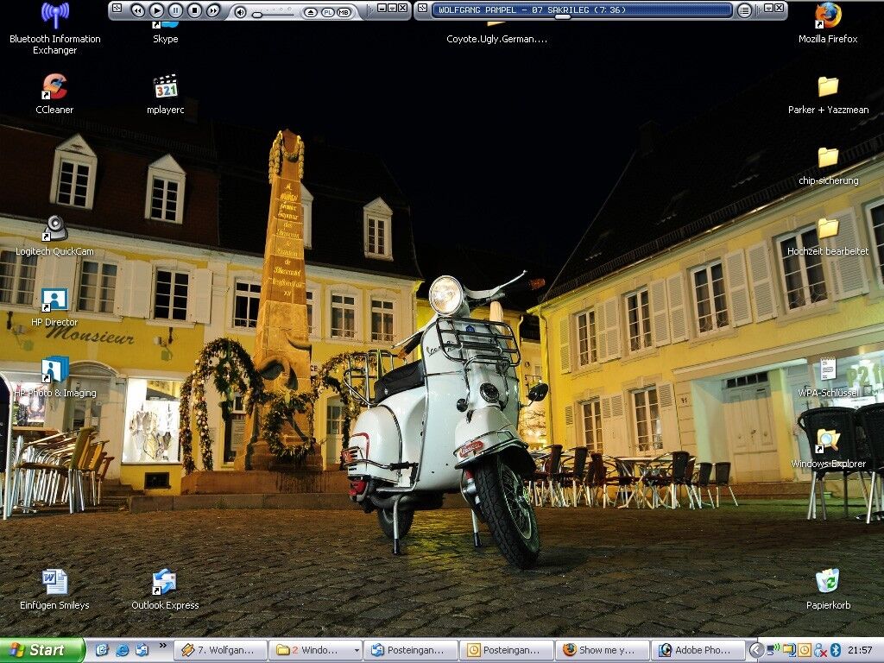Open the mplayerc media player icon

point(165,87)
